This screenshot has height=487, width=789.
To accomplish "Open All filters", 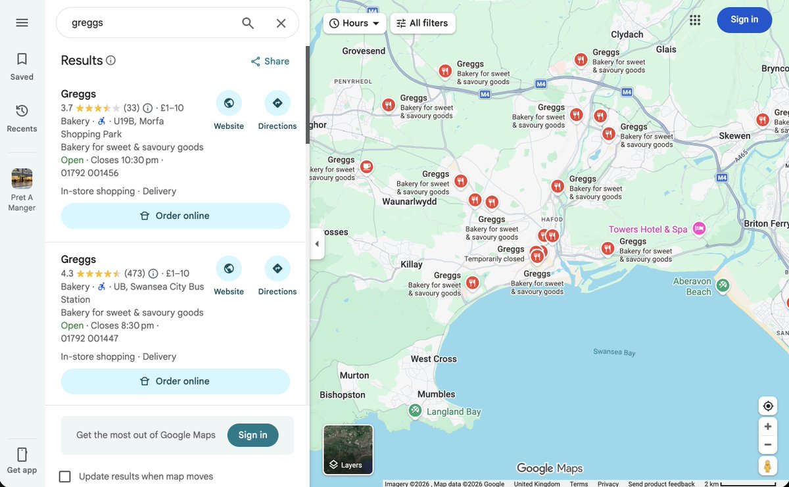I will (x=422, y=23).
